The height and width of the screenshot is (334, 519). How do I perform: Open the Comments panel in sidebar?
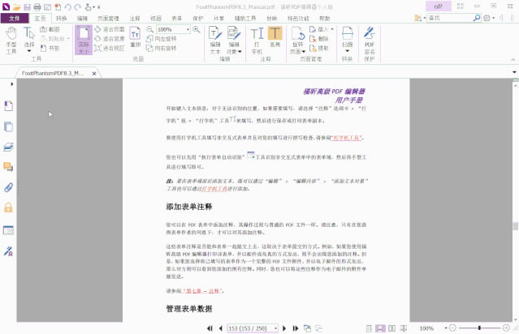pos(8,167)
